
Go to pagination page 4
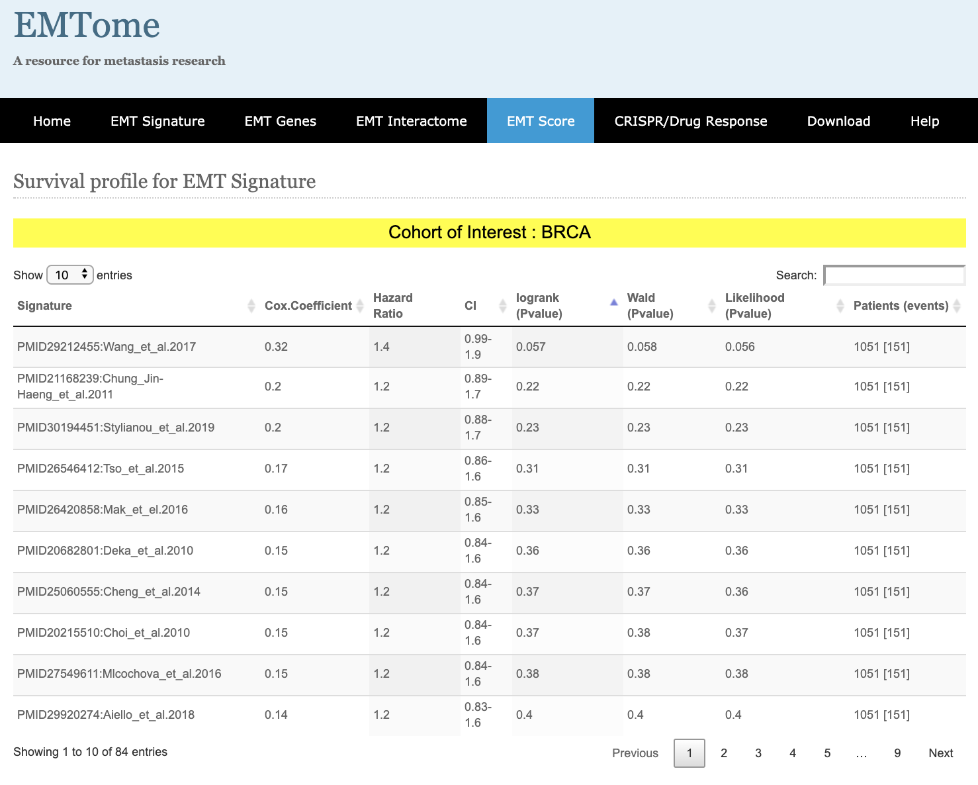(793, 753)
